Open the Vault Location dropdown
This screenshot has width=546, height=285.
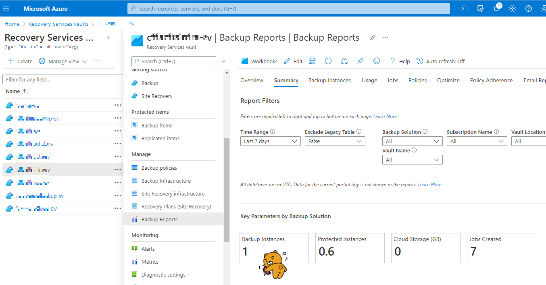[x=529, y=141]
